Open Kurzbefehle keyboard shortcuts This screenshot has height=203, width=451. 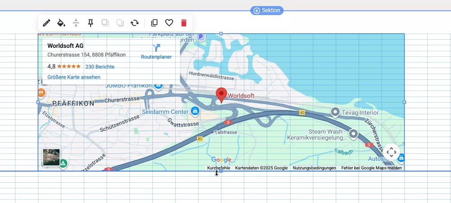(x=218, y=168)
